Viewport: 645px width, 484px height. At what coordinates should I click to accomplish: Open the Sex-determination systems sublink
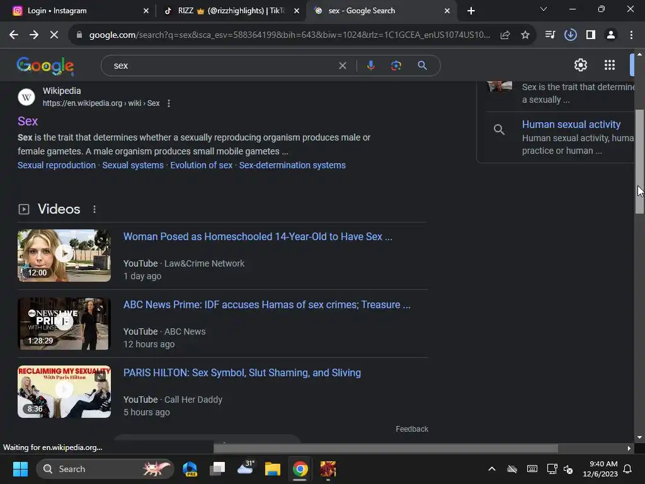(292, 165)
